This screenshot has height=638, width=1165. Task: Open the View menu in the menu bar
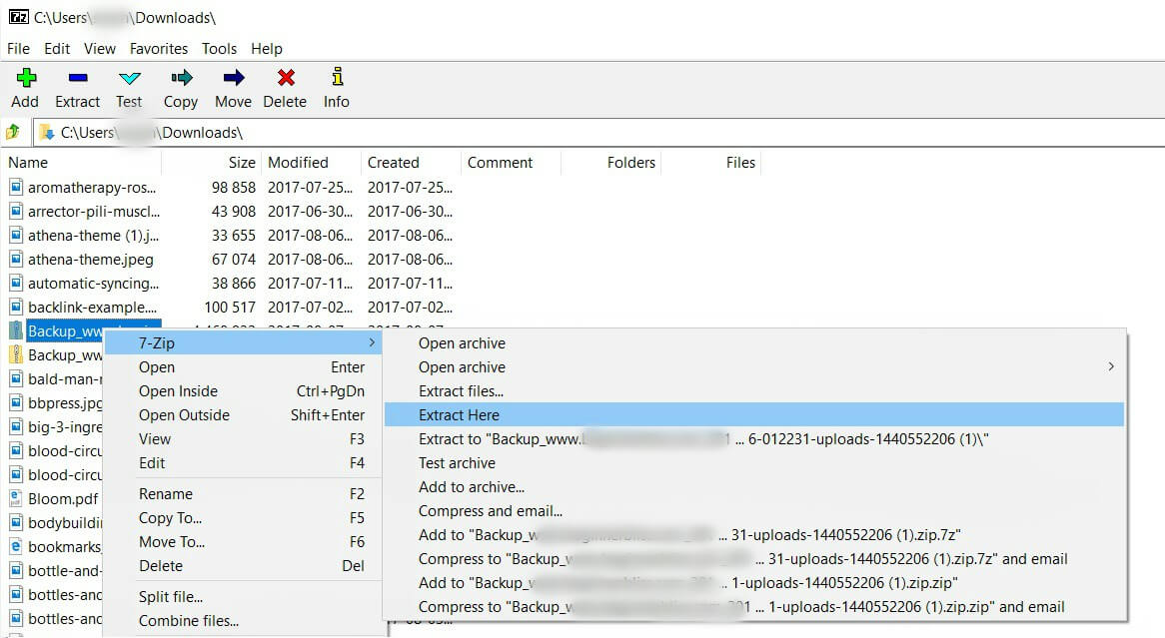click(x=100, y=48)
